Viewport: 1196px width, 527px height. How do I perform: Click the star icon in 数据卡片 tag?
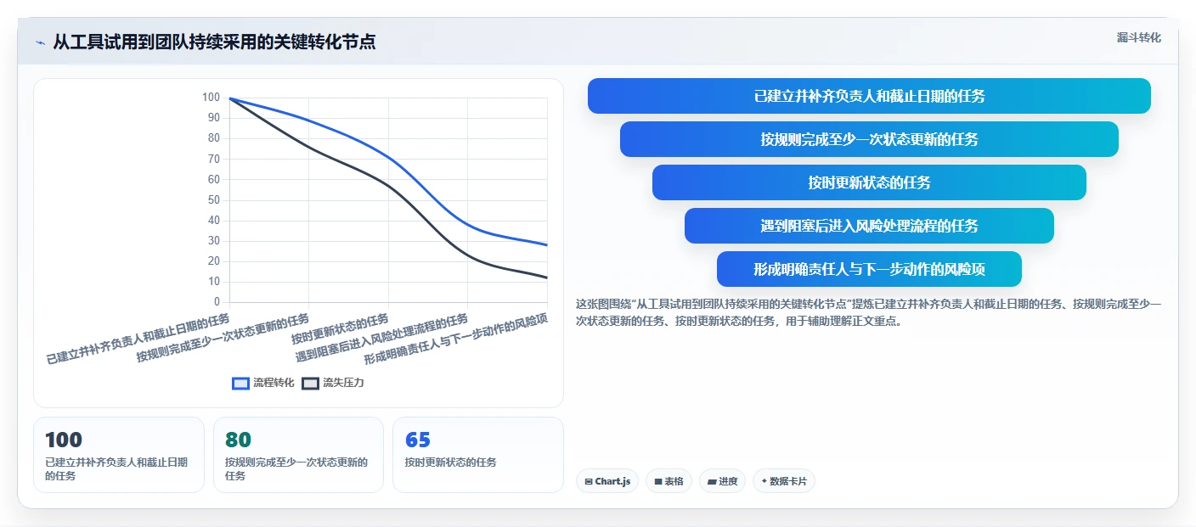pos(764,481)
